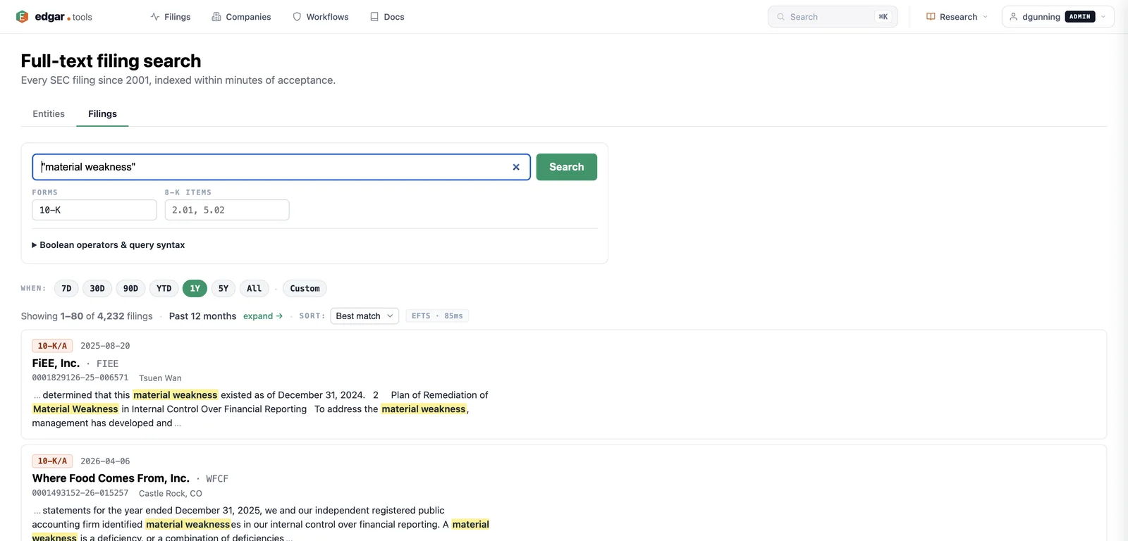
Task: Click the Docs book icon in navbar
Action: tap(374, 17)
